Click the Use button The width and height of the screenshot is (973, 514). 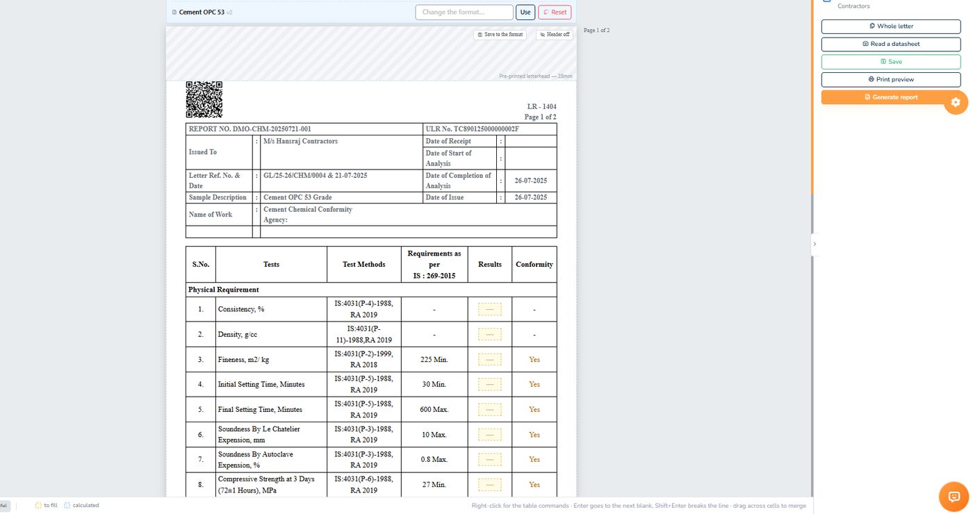[x=525, y=12]
